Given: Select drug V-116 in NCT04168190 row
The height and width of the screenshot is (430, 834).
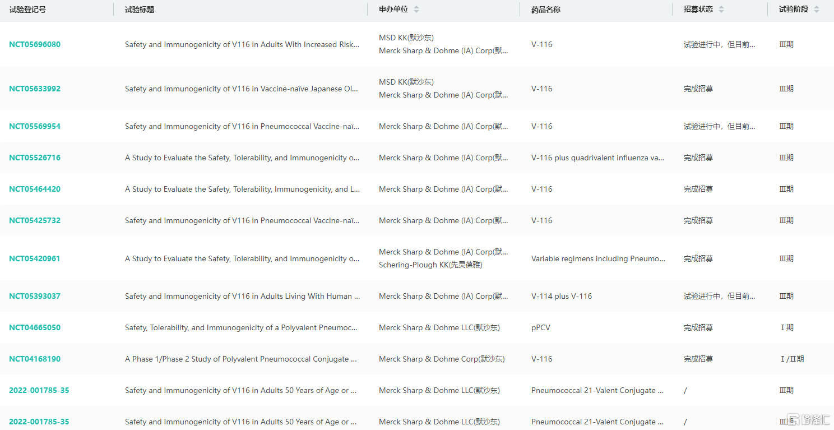Looking at the screenshot, I should pyautogui.click(x=542, y=359).
